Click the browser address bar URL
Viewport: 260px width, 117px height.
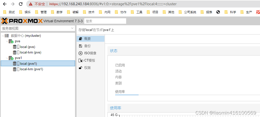pos(113,4)
